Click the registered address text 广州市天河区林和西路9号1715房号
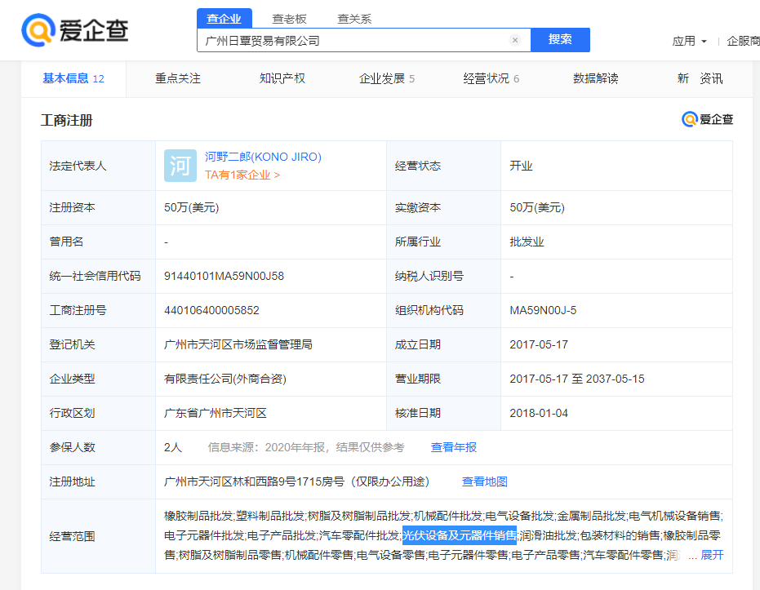The height and width of the screenshot is (590, 760). 254,482
